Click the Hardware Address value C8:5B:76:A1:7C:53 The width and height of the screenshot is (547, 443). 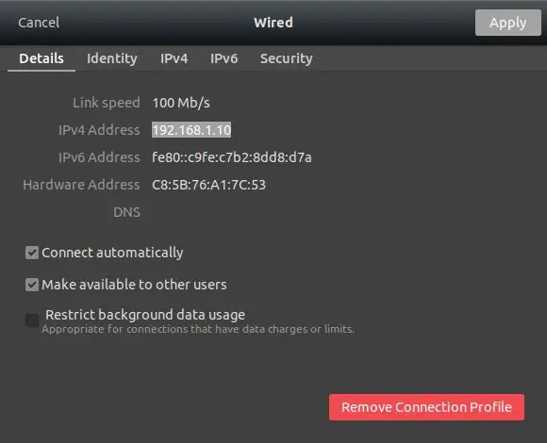coord(208,185)
